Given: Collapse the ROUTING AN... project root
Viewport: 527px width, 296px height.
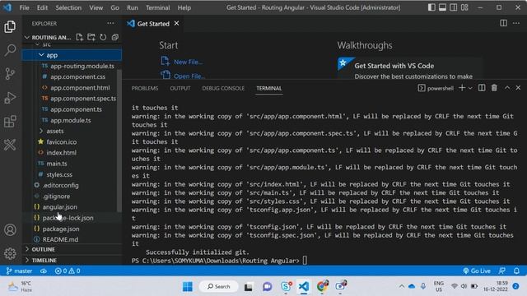Looking at the screenshot, I should pyautogui.click(x=49, y=37).
